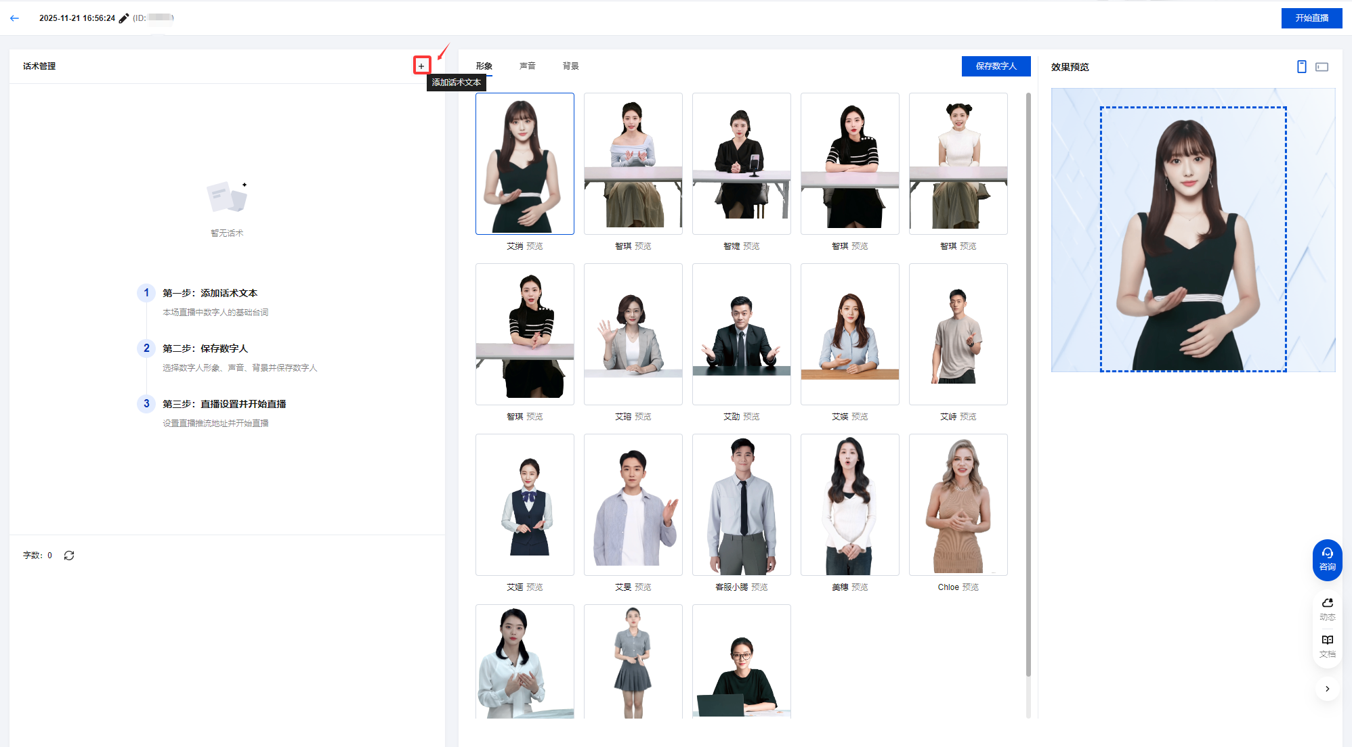Screen dimensions: 1352x747
Task: Click the pencil edit title icon
Action: pos(124,18)
